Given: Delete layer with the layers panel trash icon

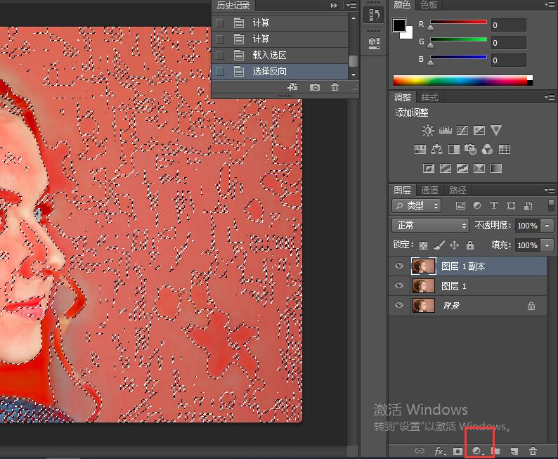Looking at the screenshot, I should coord(533,451).
